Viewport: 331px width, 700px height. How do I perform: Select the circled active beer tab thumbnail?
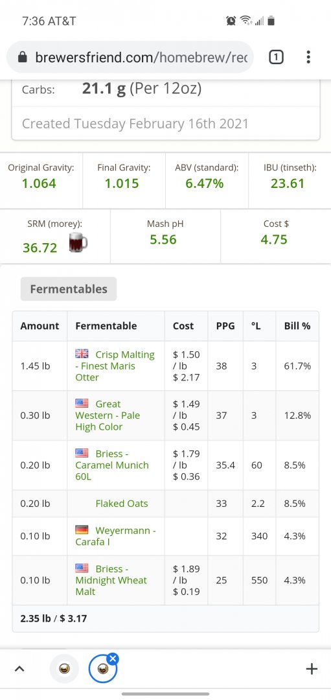[x=102, y=669]
